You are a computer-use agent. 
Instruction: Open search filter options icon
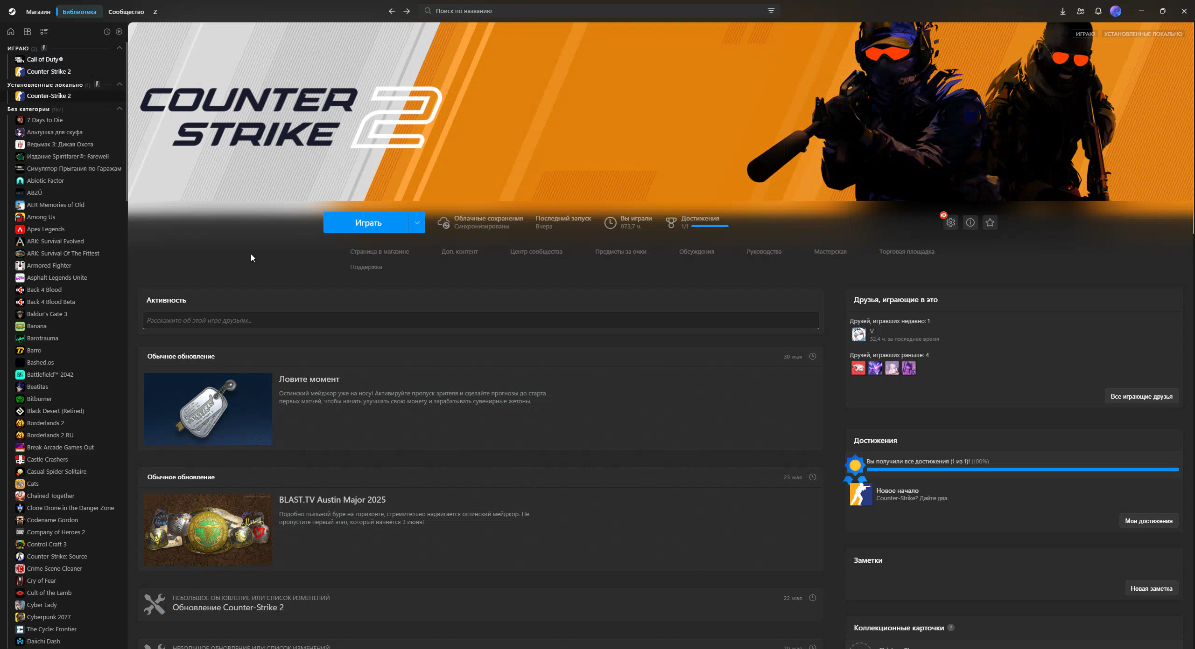[771, 11]
